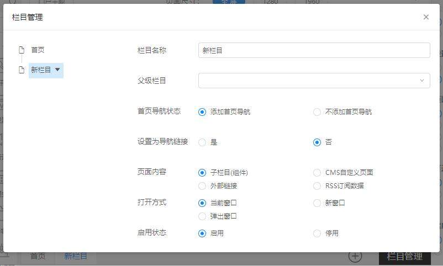Screen dimensions: 443x266
Task: Switch to the 首页 bottom tab
Action: click(x=38, y=257)
